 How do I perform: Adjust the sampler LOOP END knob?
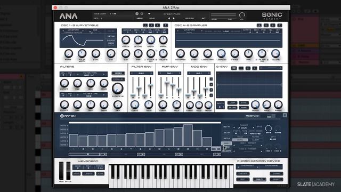(x=221, y=53)
